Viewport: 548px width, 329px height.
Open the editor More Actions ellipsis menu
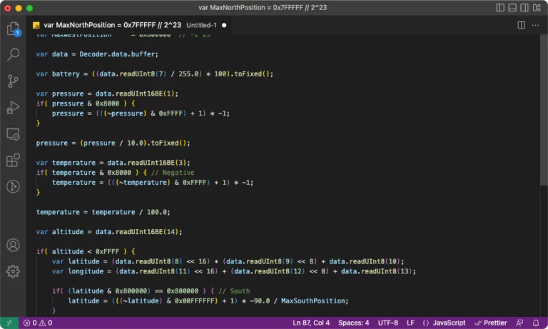(x=536, y=24)
